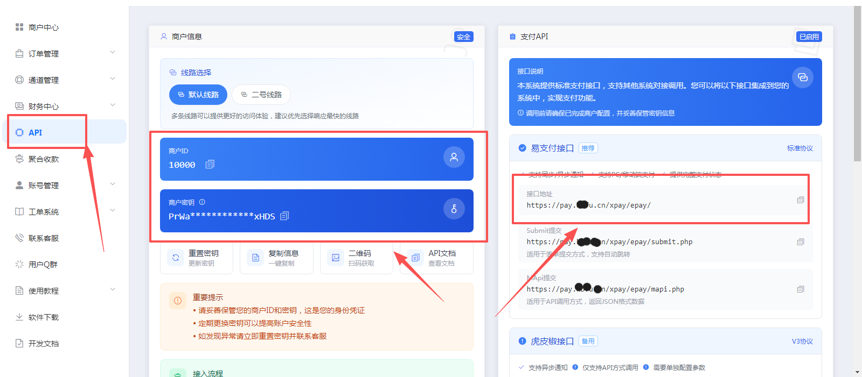Click the 订单管理 clipboard icon
This screenshot has width=862, height=377.
click(x=19, y=53)
